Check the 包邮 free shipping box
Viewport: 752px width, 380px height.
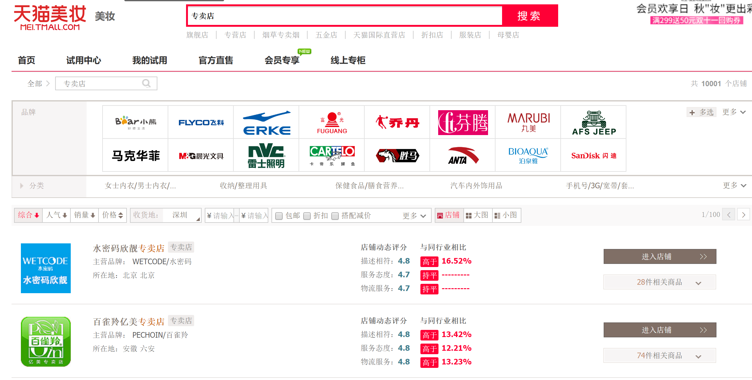279,216
